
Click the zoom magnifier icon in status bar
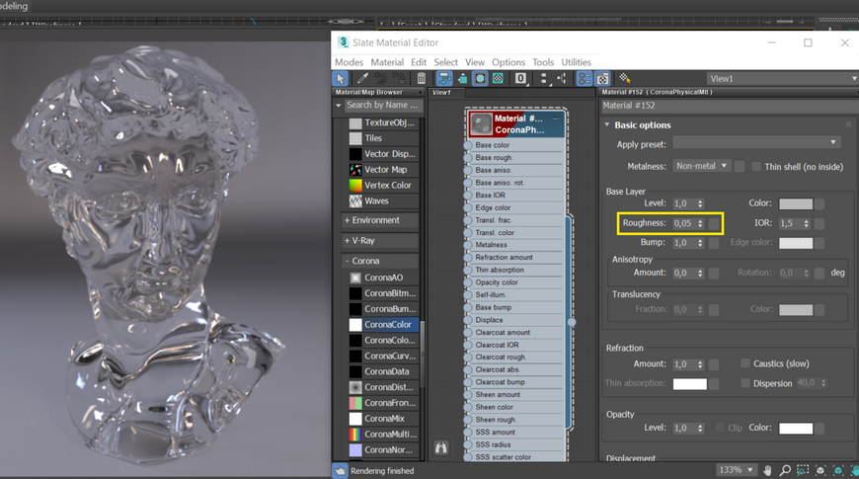785,470
